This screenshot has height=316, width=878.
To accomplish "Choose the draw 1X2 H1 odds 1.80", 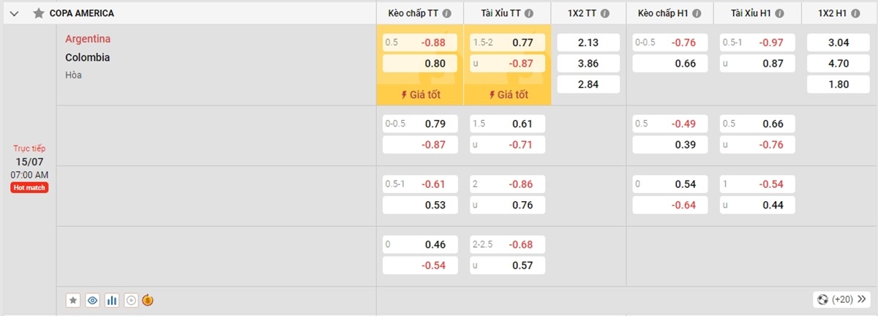I will [838, 84].
